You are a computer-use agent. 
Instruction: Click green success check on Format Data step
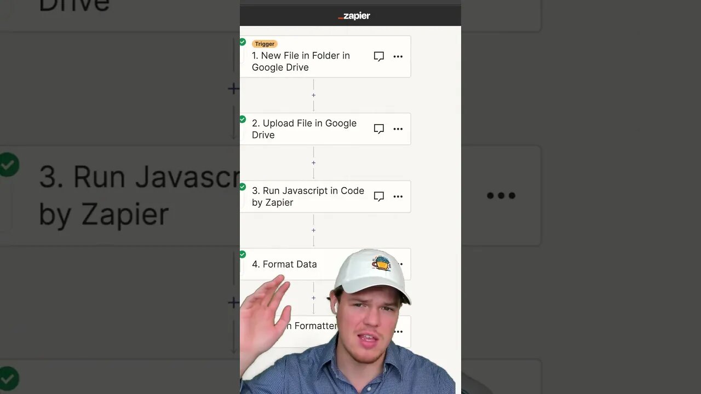pos(243,254)
